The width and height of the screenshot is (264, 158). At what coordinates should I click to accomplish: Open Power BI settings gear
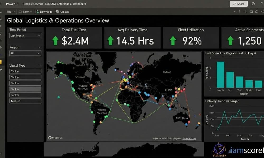coord(253,4)
